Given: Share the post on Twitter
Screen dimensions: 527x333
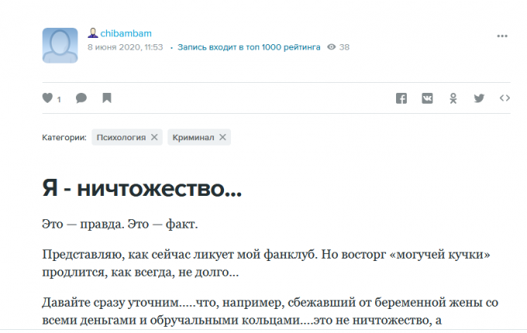Looking at the screenshot, I should click(x=479, y=98).
